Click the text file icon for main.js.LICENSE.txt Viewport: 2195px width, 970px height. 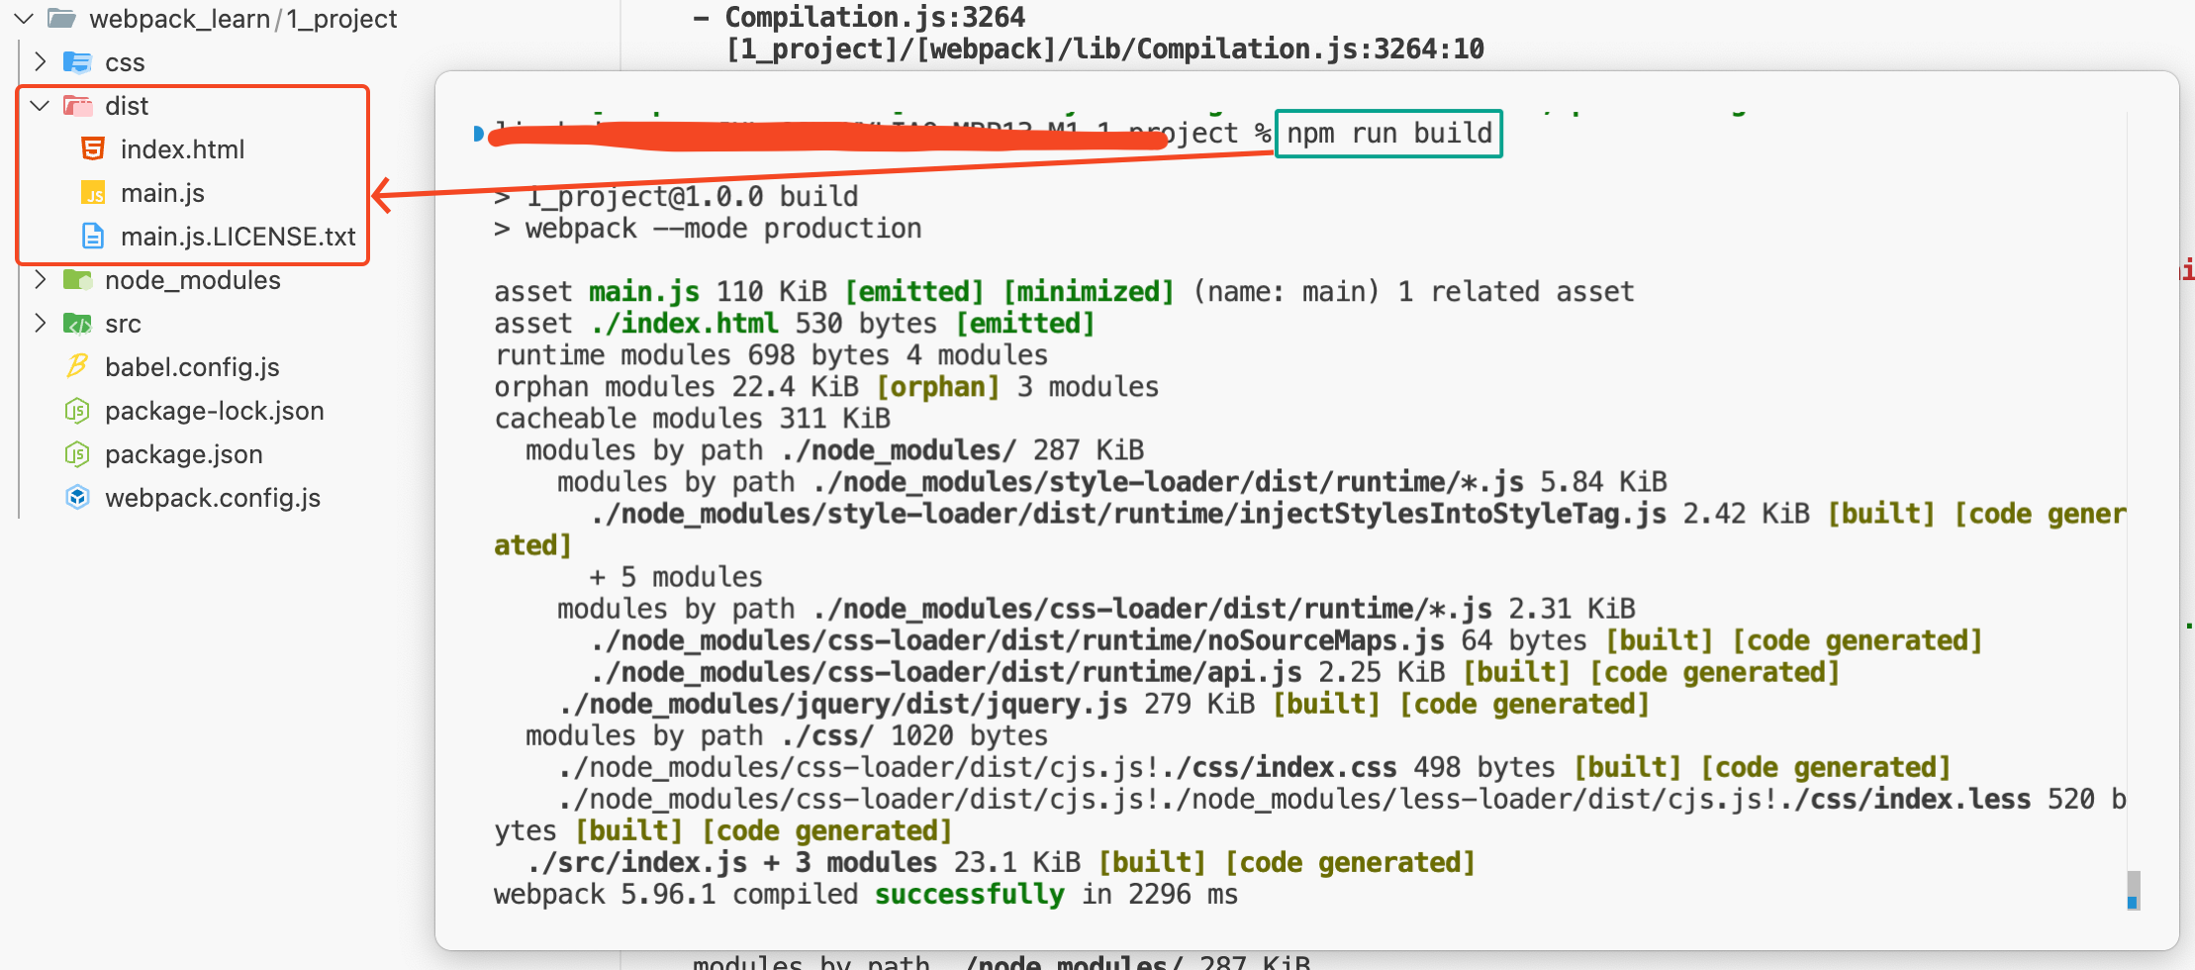[x=93, y=237]
